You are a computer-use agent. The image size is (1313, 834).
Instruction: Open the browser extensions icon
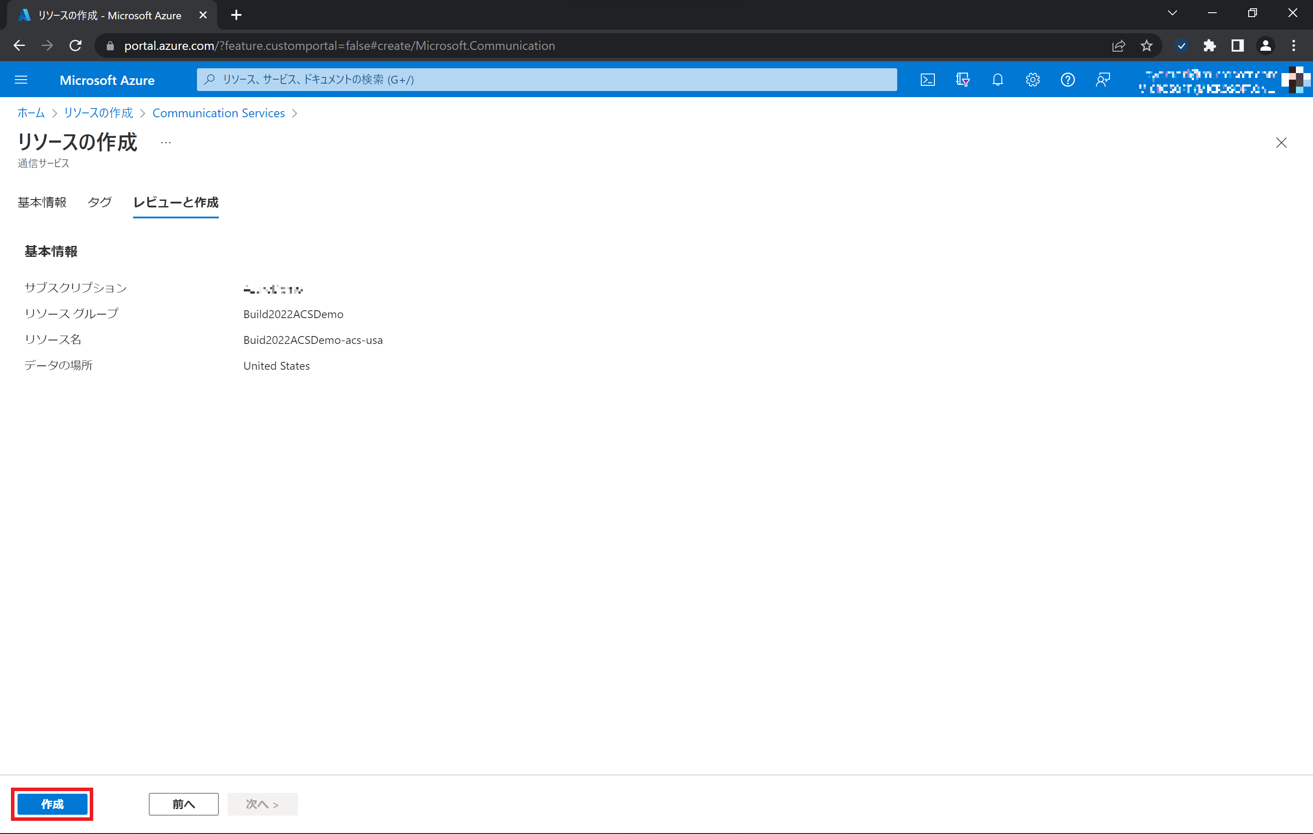1209,46
